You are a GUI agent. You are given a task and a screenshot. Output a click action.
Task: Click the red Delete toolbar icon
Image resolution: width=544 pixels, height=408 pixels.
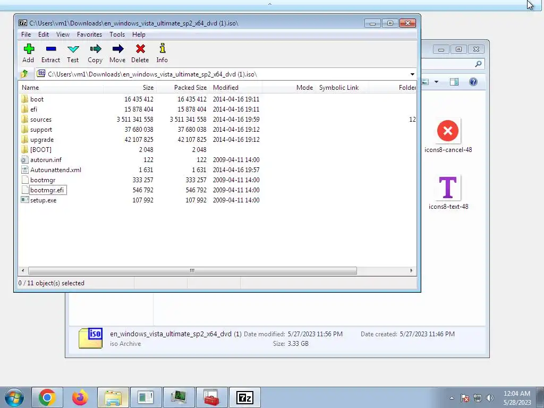140,48
